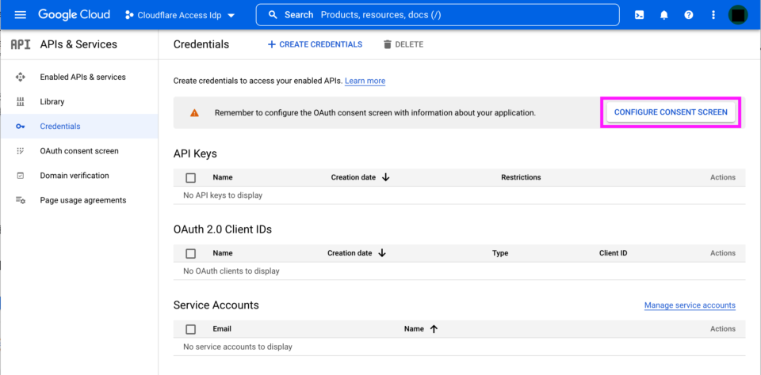761x375 pixels.
Task: Click Create Credentials button
Action: 315,44
